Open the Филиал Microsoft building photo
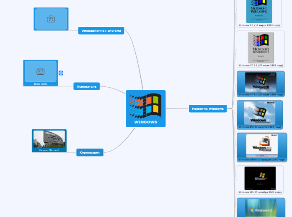 click(49, 139)
